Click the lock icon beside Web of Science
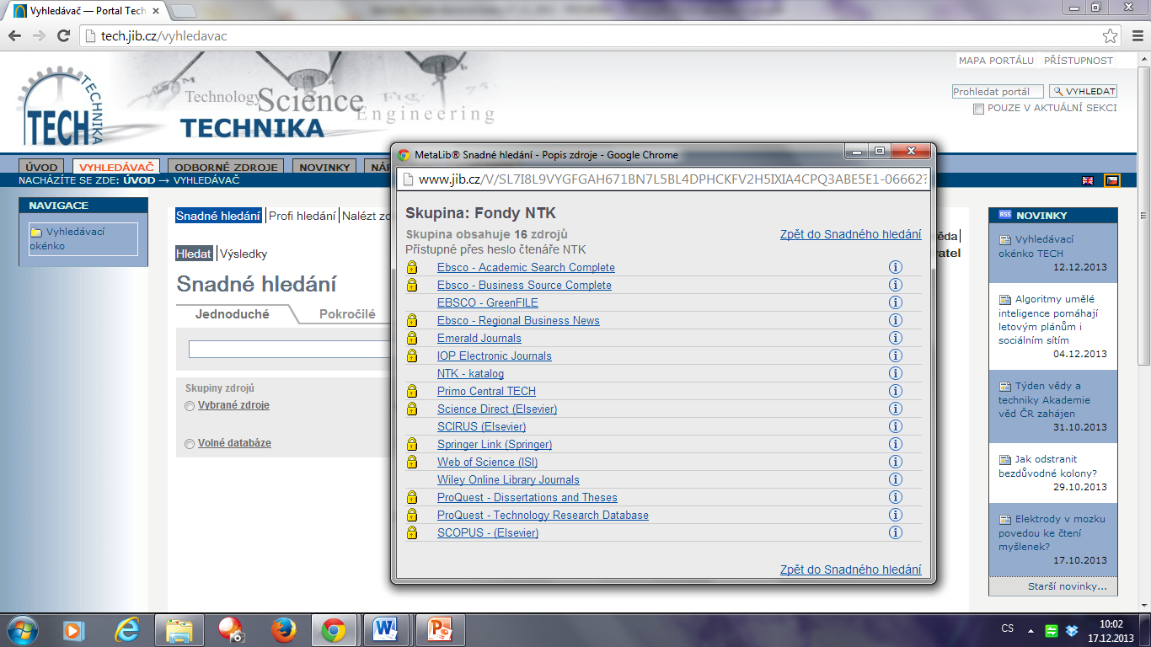This screenshot has width=1151, height=647. click(412, 462)
